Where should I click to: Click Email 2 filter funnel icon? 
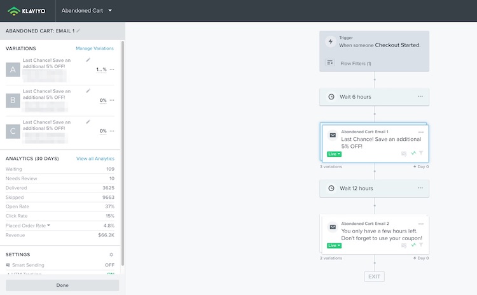421,245
